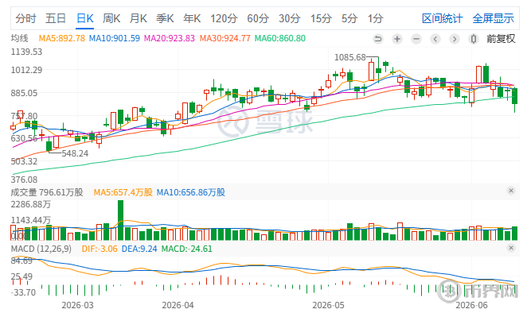Move chart right with right chevron icon

pyautogui.click(x=455, y=39)
